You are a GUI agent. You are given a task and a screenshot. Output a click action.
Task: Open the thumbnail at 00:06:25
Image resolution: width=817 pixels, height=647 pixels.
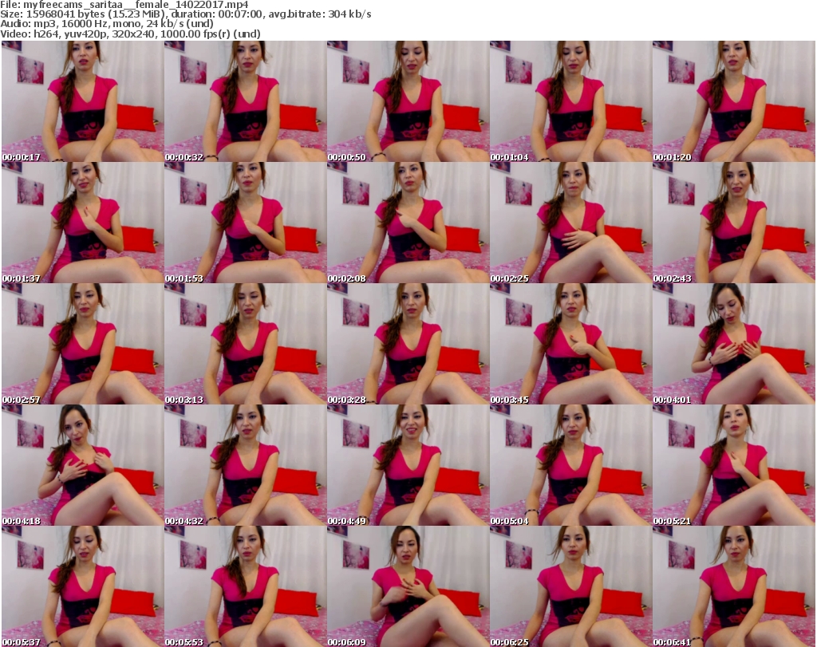tap(570, 586)
